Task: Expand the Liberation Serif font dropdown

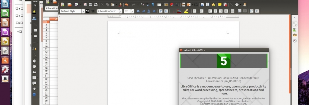Action: coord(121,11)
